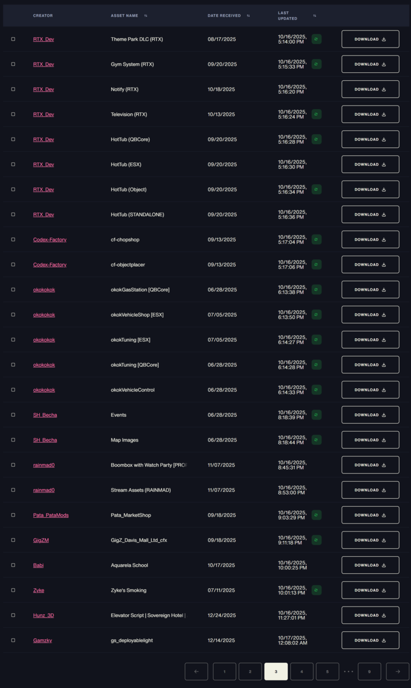Click the refresh icon for GigZ_Davis_Mall_Ltd_cfx

[x=316, y=540]
